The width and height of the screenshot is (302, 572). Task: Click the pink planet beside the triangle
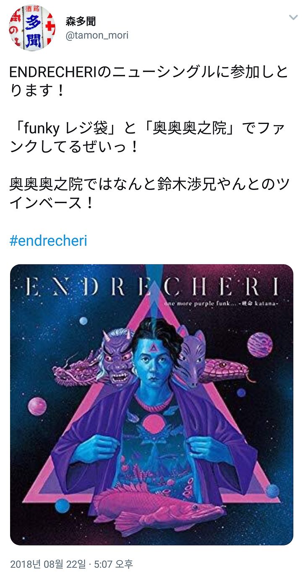(x=37, y=406)
